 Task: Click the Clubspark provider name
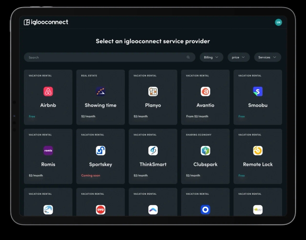pos(205,165)
